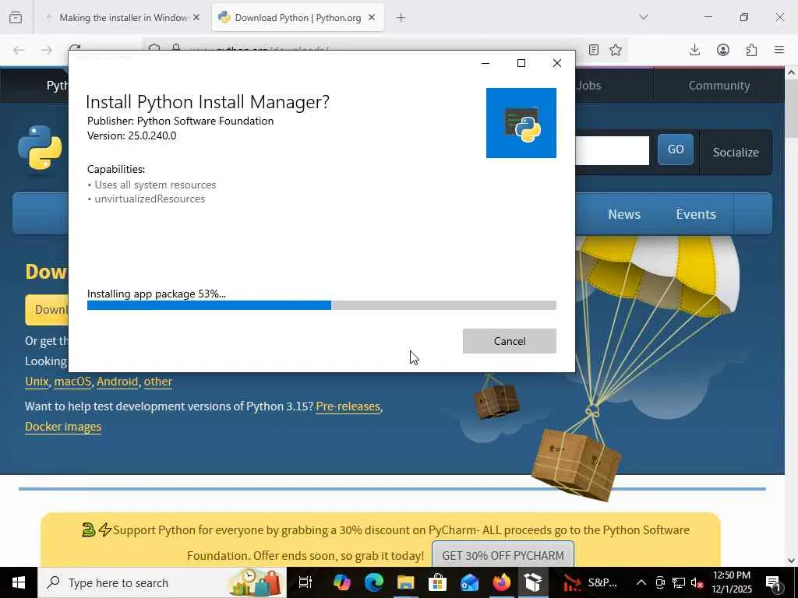798x598 pixels.
Task: Open the macOS downloads link
Action: (x=72, y=382)
